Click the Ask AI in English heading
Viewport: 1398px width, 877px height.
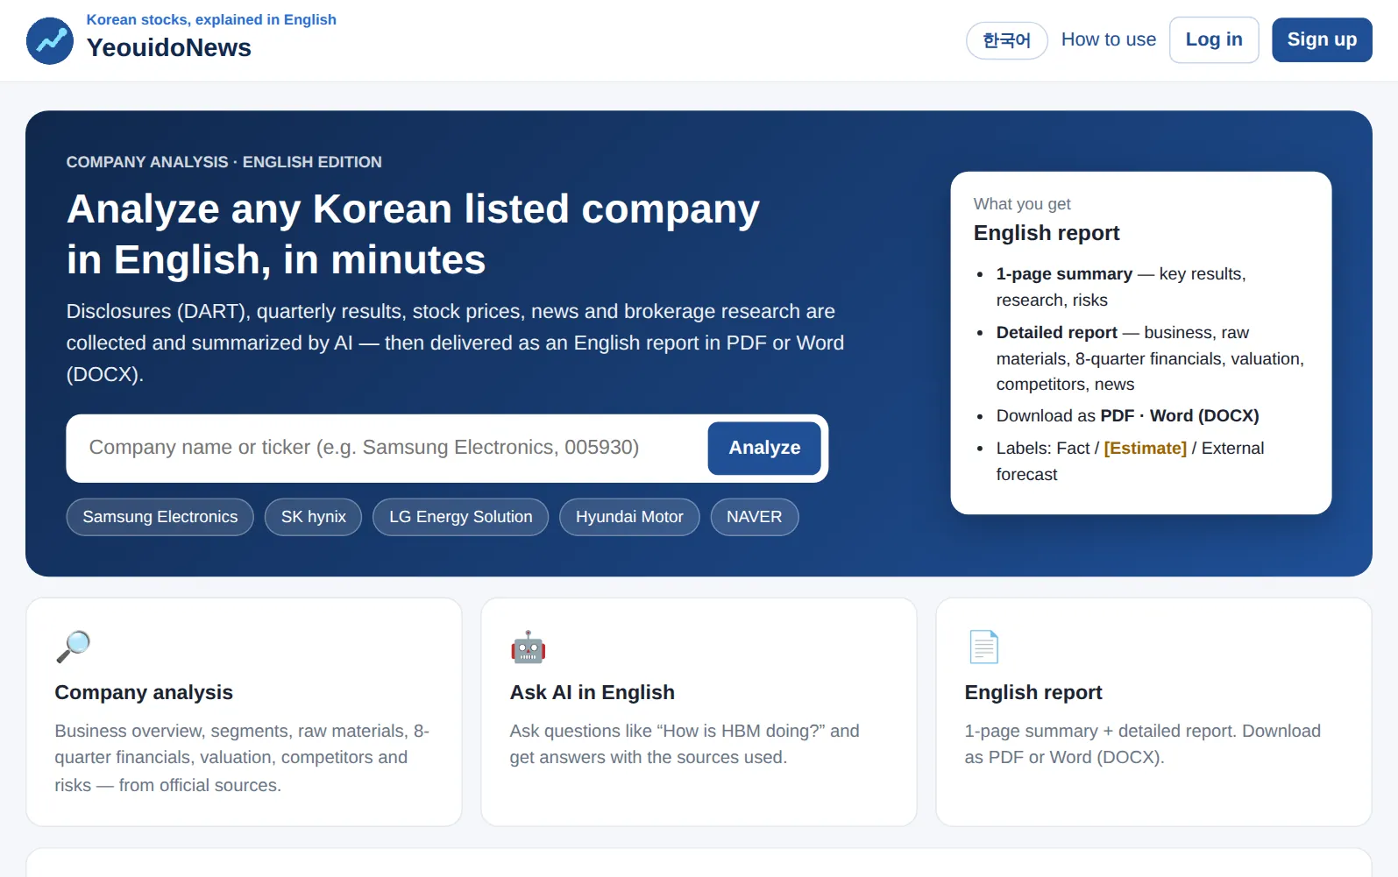593,693
